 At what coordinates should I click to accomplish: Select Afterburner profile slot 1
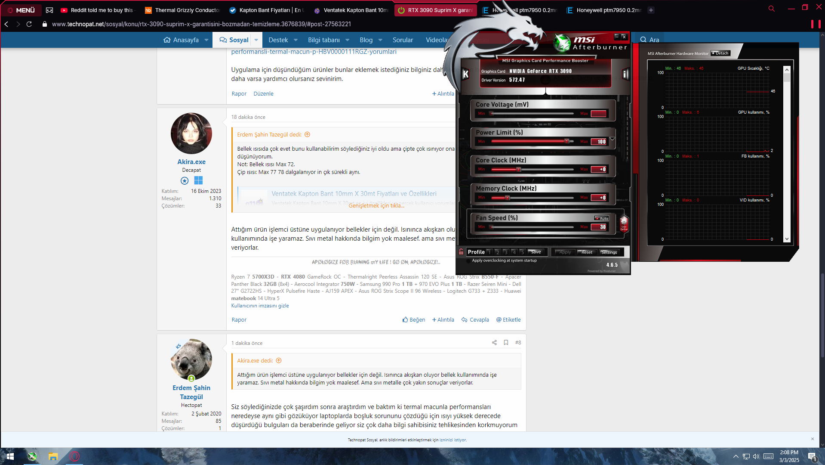pos(489,252)
